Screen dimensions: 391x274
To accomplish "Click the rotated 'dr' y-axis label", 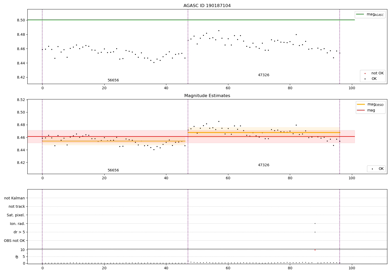I will tap(17, 257).
